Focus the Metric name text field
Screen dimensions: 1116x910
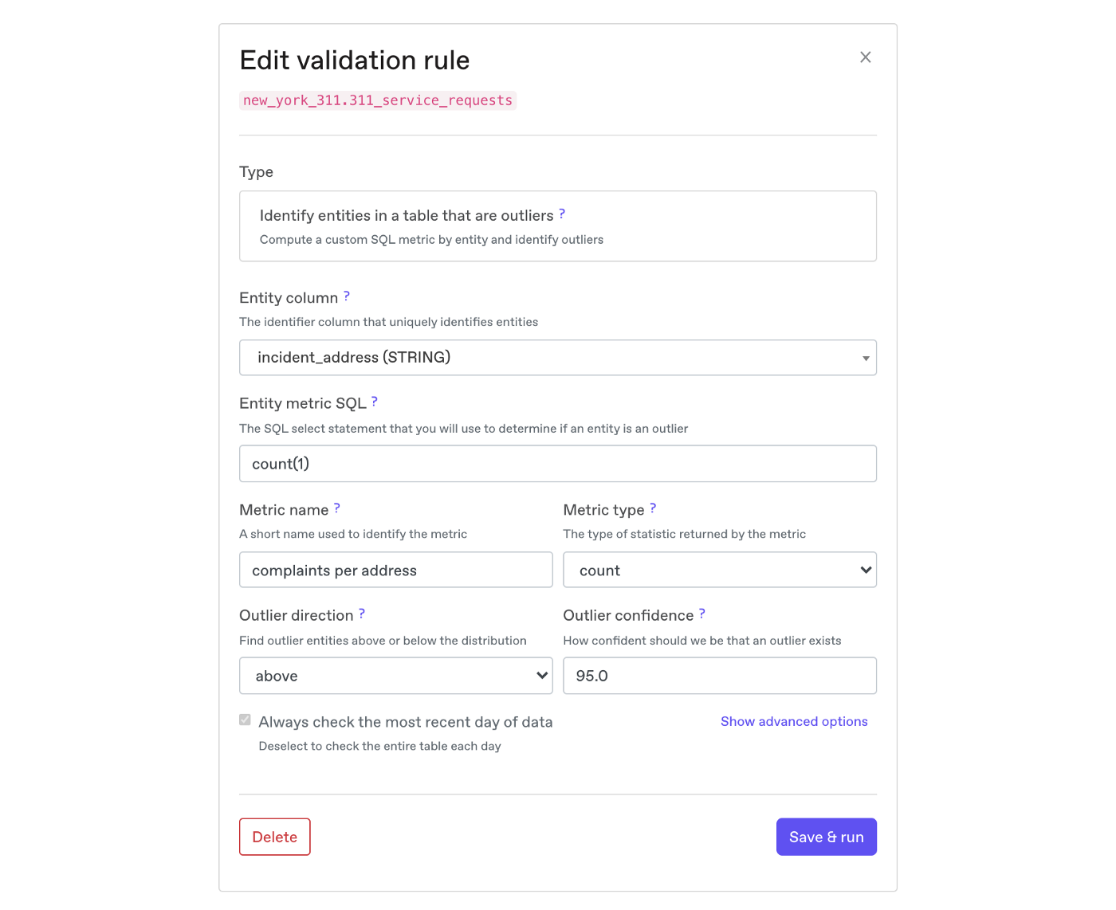pyautogui.click(x=395, y=571)
